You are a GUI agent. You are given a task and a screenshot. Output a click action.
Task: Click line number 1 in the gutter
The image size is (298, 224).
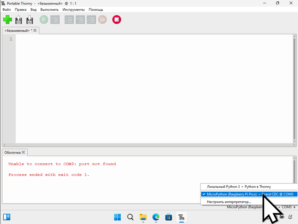(11, 39)
